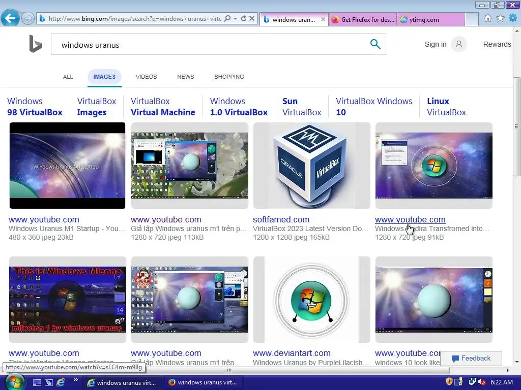Select 'Windows 98 VirtualBox' suggestion
521x390 pixels.
click(x=35, y=107)
